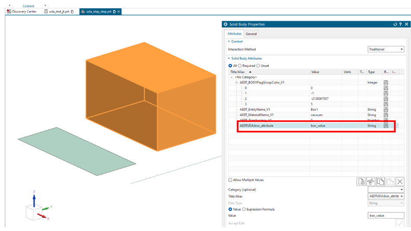This screenshot has width=411, height=231.
Task: Collapse the AEDT_BODYFlagGroupColor_V1 node
Action: pyautogui.click(x=236, y=82)
